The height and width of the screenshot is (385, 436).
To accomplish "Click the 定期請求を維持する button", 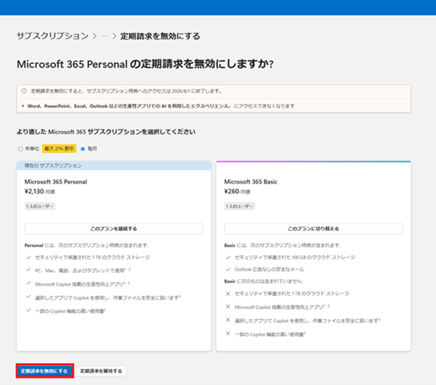I will [x=101, y=371].
